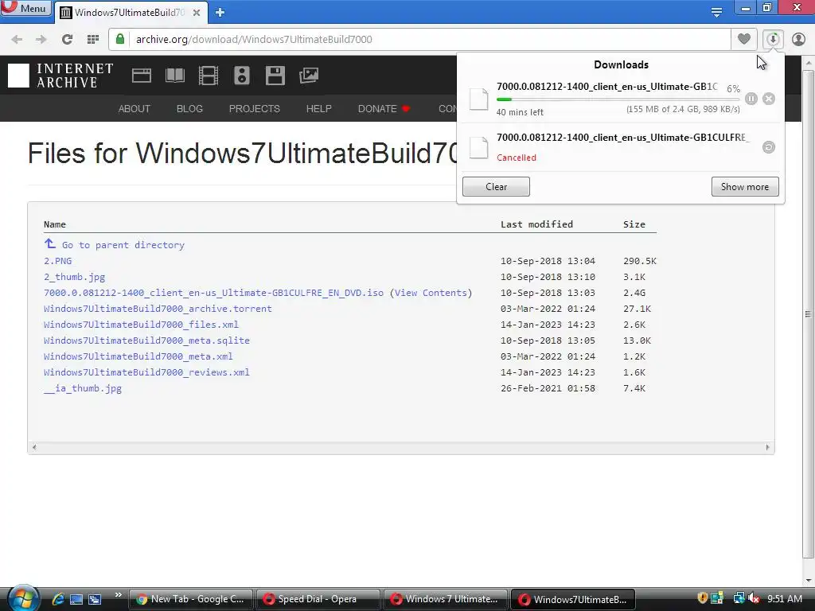
Task: Launch Internet Explorer from quick launch
Action: (x=58, y=599)
